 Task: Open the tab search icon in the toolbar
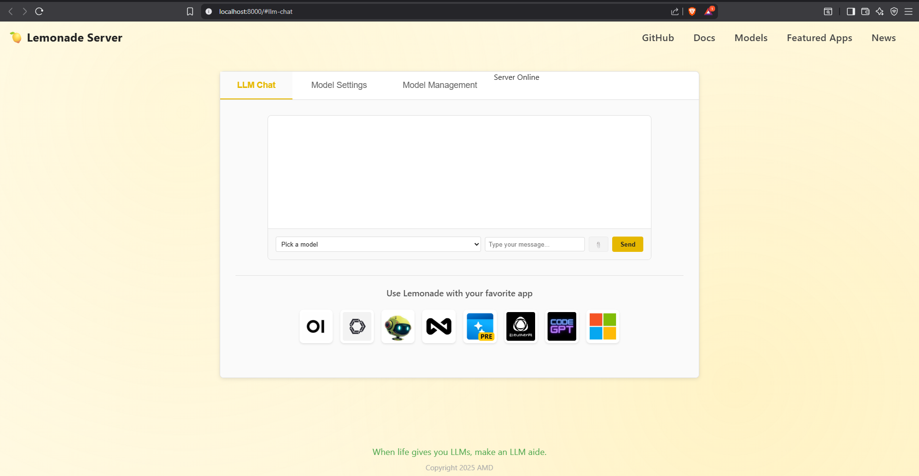coord(828,11)
